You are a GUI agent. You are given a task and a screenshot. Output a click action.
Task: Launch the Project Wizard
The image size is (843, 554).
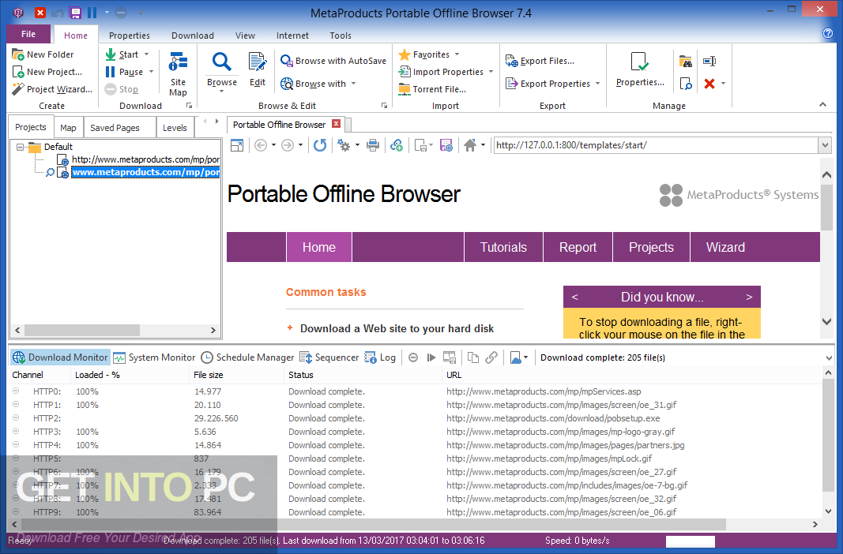pos(53,88)
